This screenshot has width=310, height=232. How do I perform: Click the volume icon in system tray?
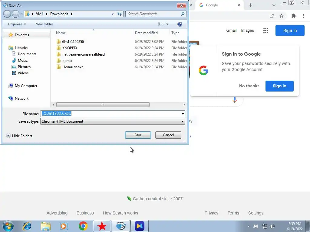pos(272,226)
